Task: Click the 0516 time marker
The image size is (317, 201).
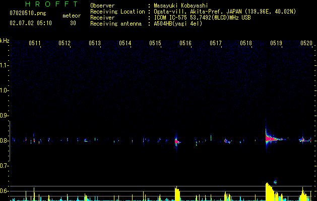Action: (x=185, y=43)
